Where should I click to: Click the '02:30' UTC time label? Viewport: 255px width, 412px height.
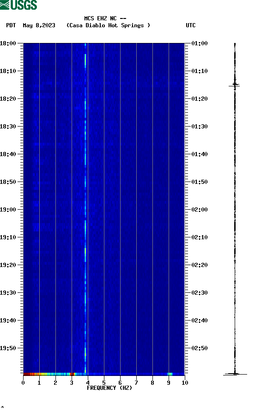point(200,293)
